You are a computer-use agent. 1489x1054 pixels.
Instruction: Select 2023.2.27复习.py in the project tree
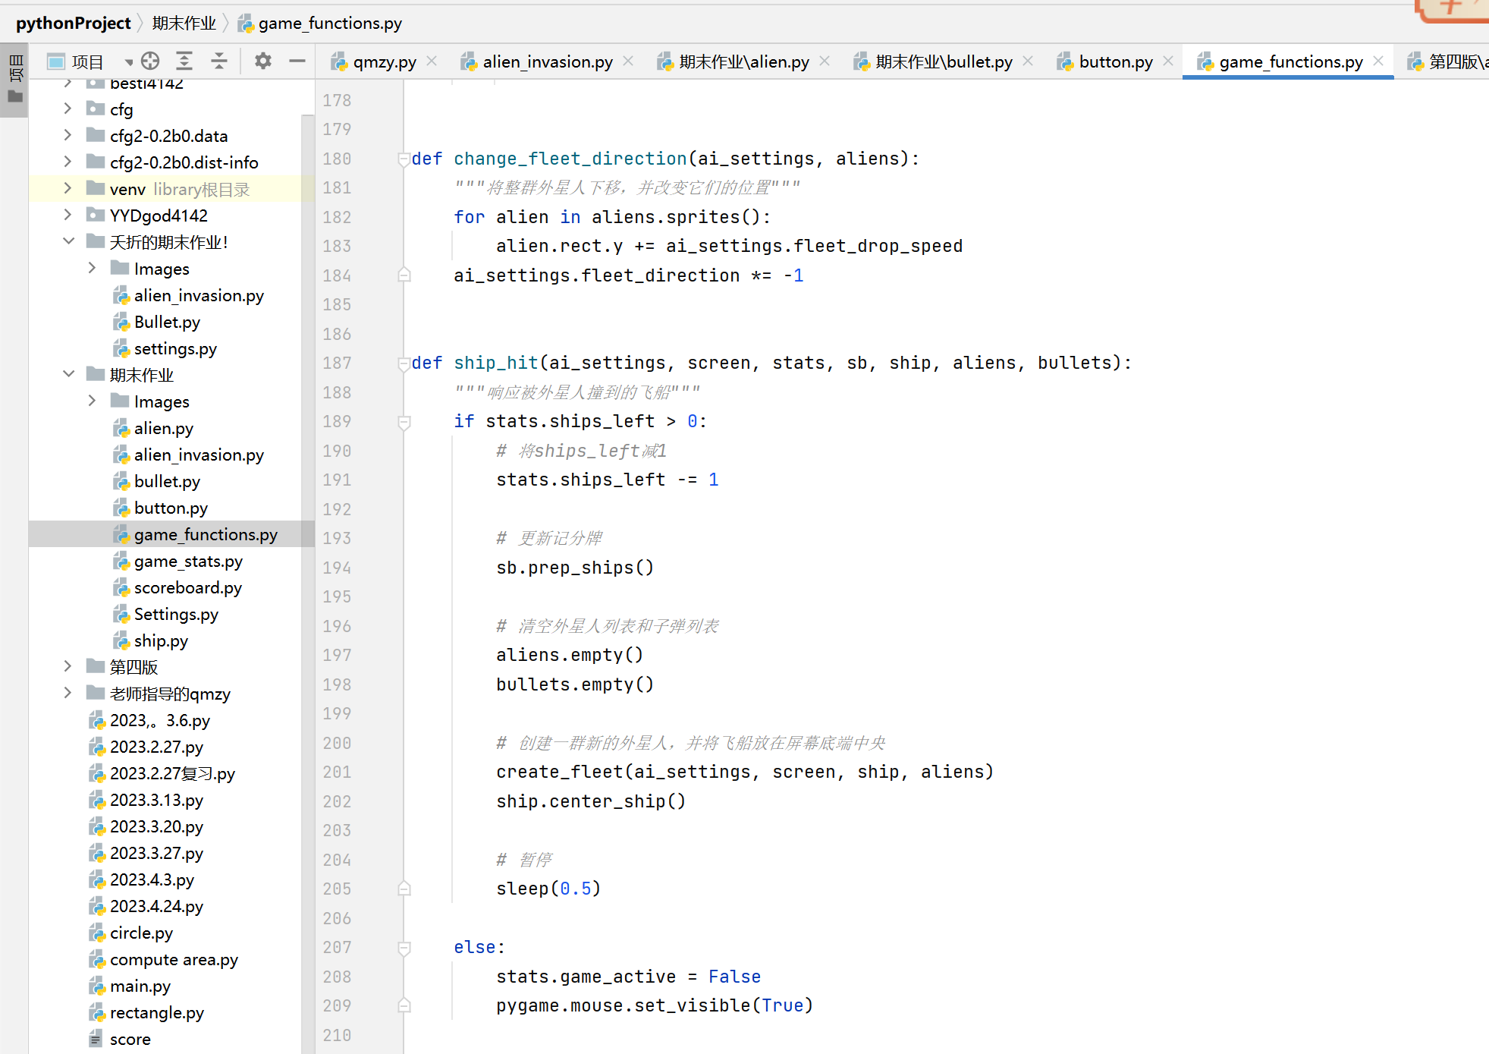(172, 773)
